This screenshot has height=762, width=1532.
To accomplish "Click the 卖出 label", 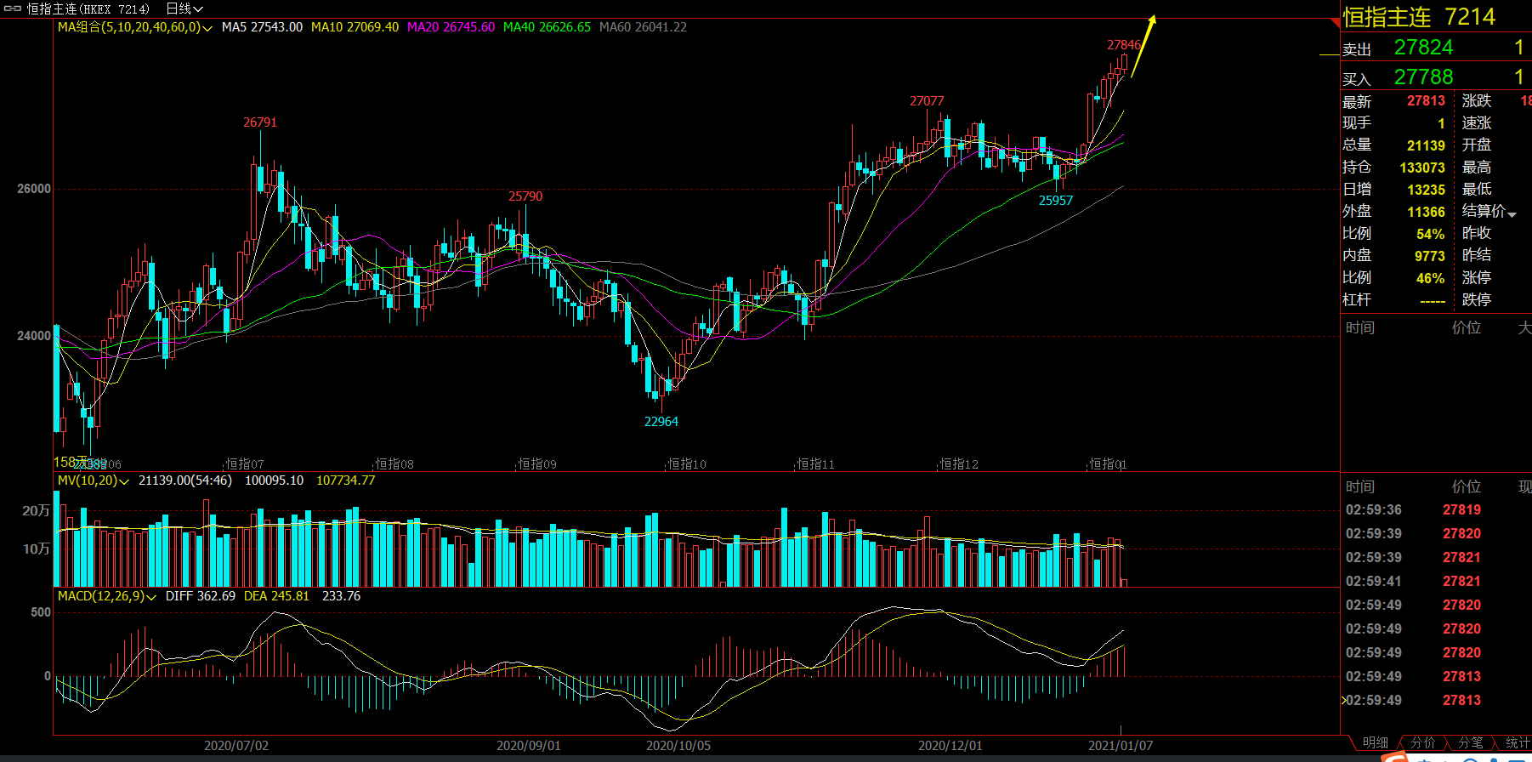I will pos(1357,50).
